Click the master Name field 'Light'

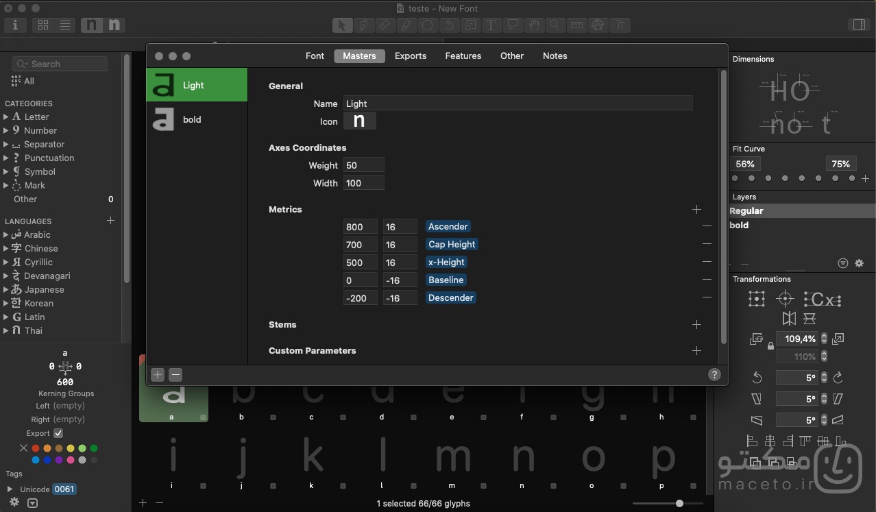(x=518, y=103)
